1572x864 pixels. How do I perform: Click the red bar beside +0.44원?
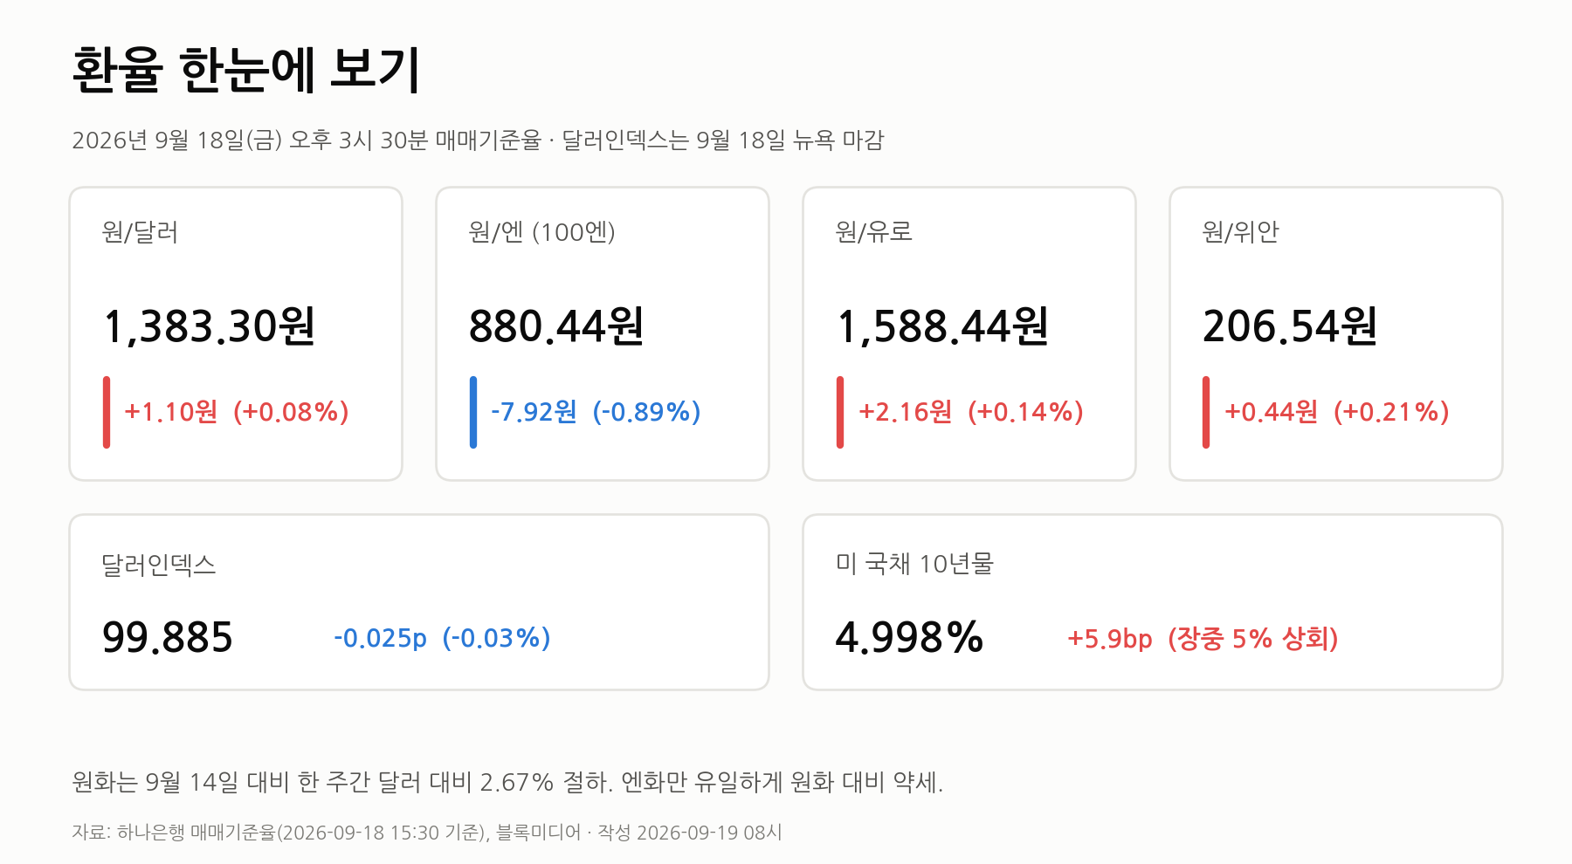[x=1206, y=412]
